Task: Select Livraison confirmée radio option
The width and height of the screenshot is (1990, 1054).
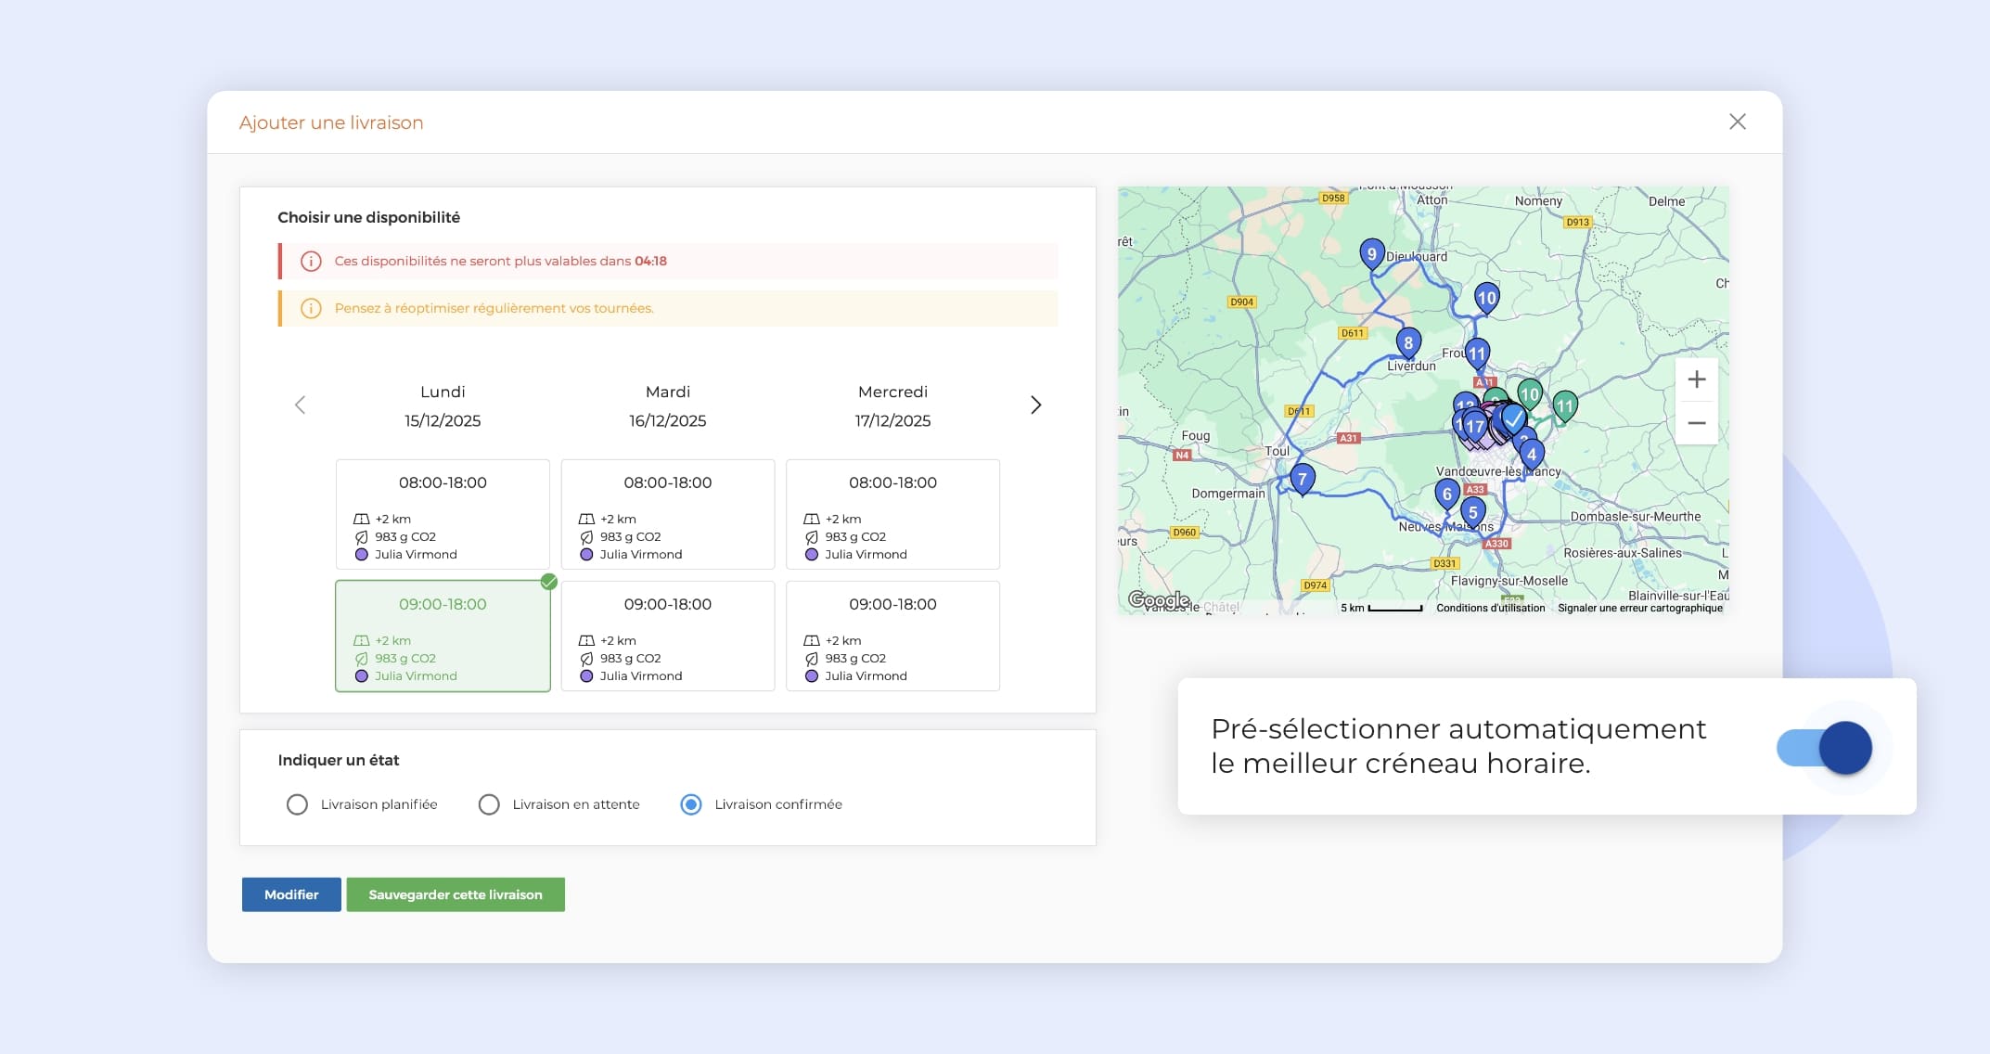Action: [690, 804]
